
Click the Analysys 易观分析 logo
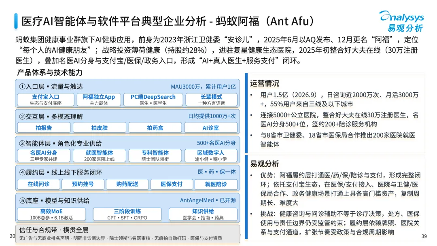point(402,21)
